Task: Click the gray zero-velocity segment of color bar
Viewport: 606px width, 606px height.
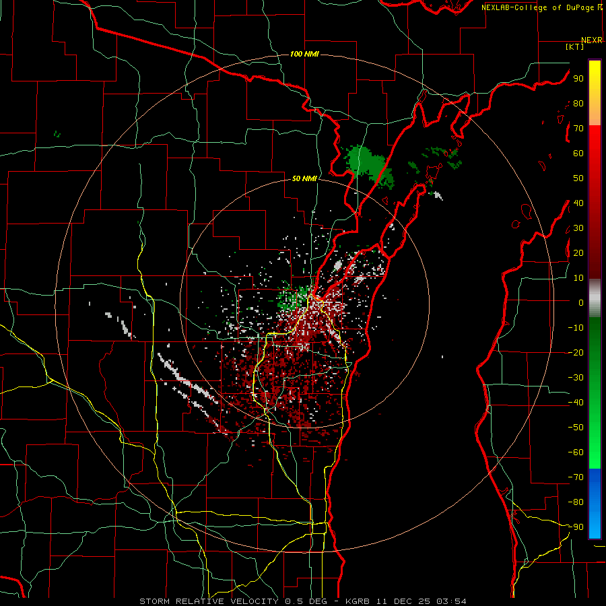Action: (x=595, y=298)
